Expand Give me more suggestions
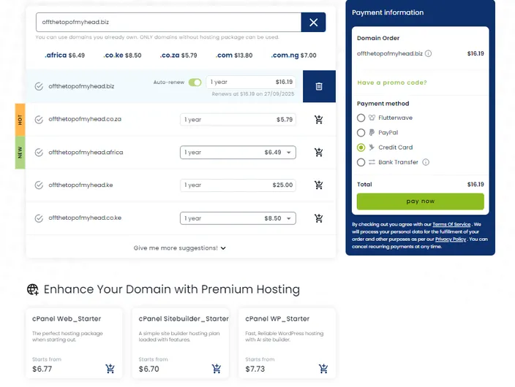Image resolution: width=515 pixels, height=387 pixels. (x=180, y=248)
